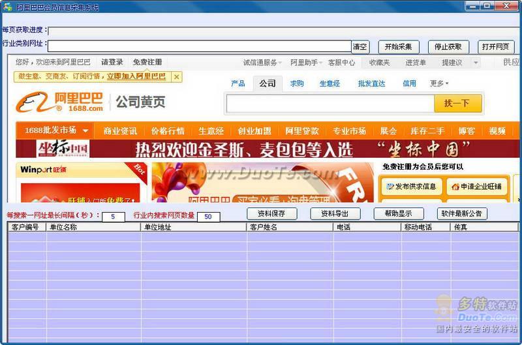Focus the 行业类别网址 URL input field
This screenshot has height=345, width=522.
click(x=200, y=46)
